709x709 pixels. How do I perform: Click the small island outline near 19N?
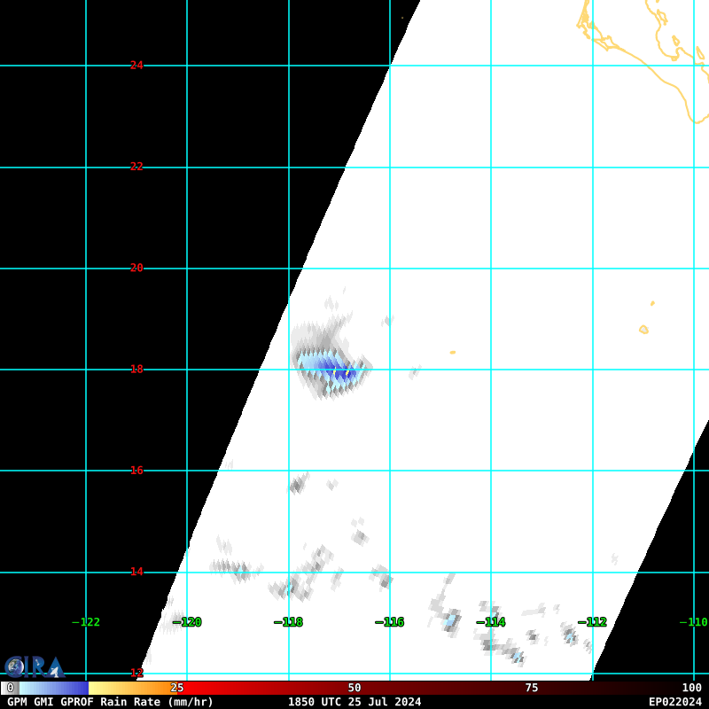pyautogui.click(x=644, y=330)
